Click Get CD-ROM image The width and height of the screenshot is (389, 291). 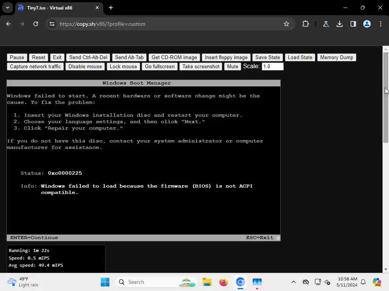click(174, 58)
